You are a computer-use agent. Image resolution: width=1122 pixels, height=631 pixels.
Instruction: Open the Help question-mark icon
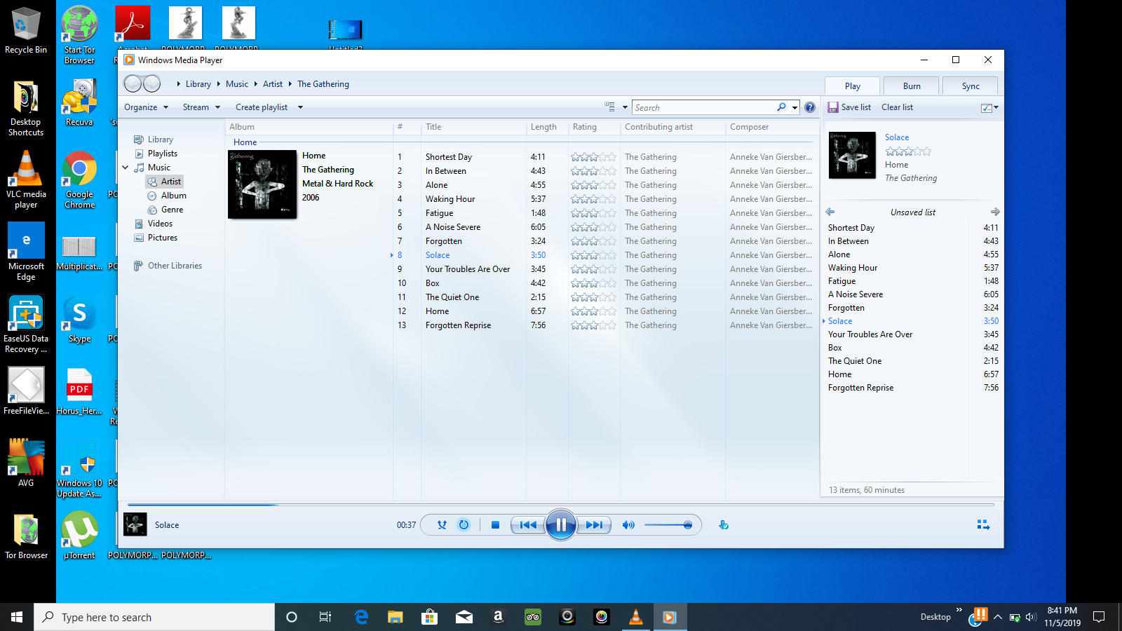[x=810, y=107]
